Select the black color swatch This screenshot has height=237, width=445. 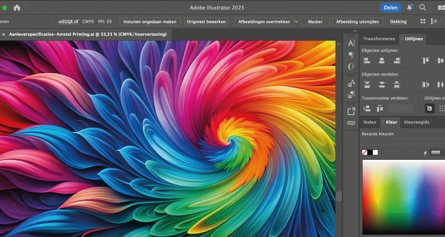370,152
